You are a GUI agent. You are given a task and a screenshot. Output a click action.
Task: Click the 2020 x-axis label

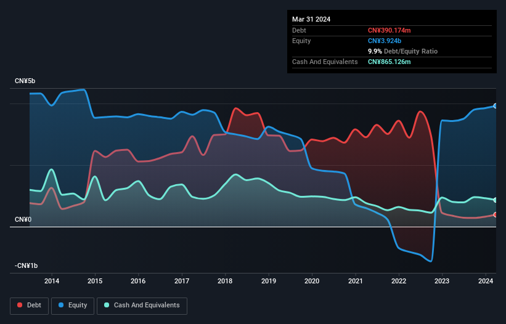click(312, 281)
